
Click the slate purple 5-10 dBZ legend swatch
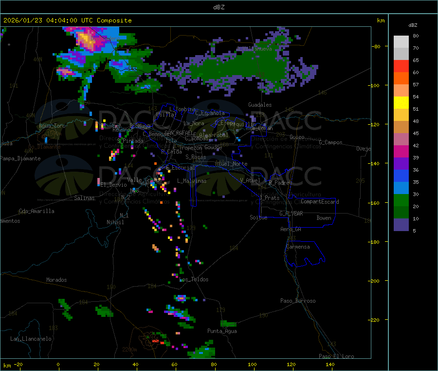(x=401, y=225)
